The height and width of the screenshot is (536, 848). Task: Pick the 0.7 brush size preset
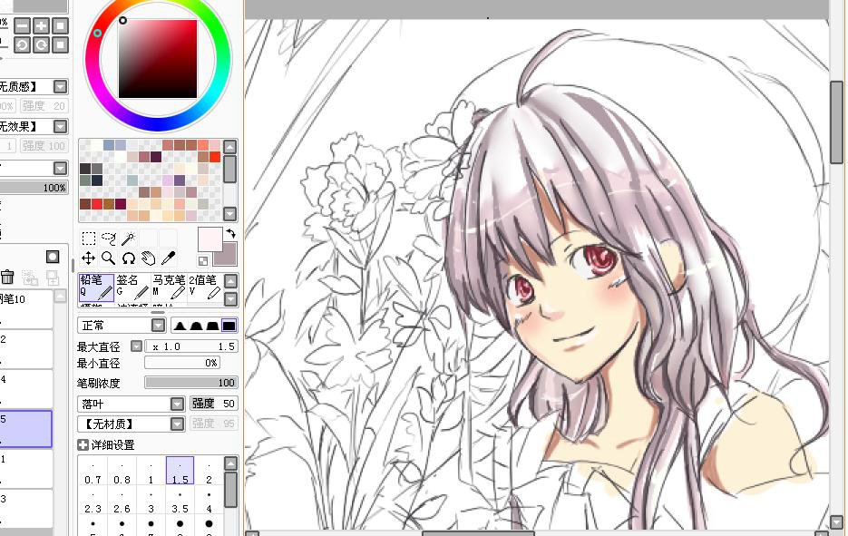pyautogui.click(x=93, y=471)
